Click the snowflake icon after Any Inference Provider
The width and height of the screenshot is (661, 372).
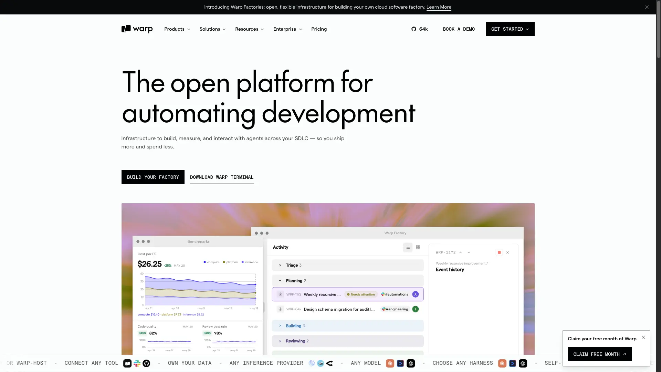(312, 363)
